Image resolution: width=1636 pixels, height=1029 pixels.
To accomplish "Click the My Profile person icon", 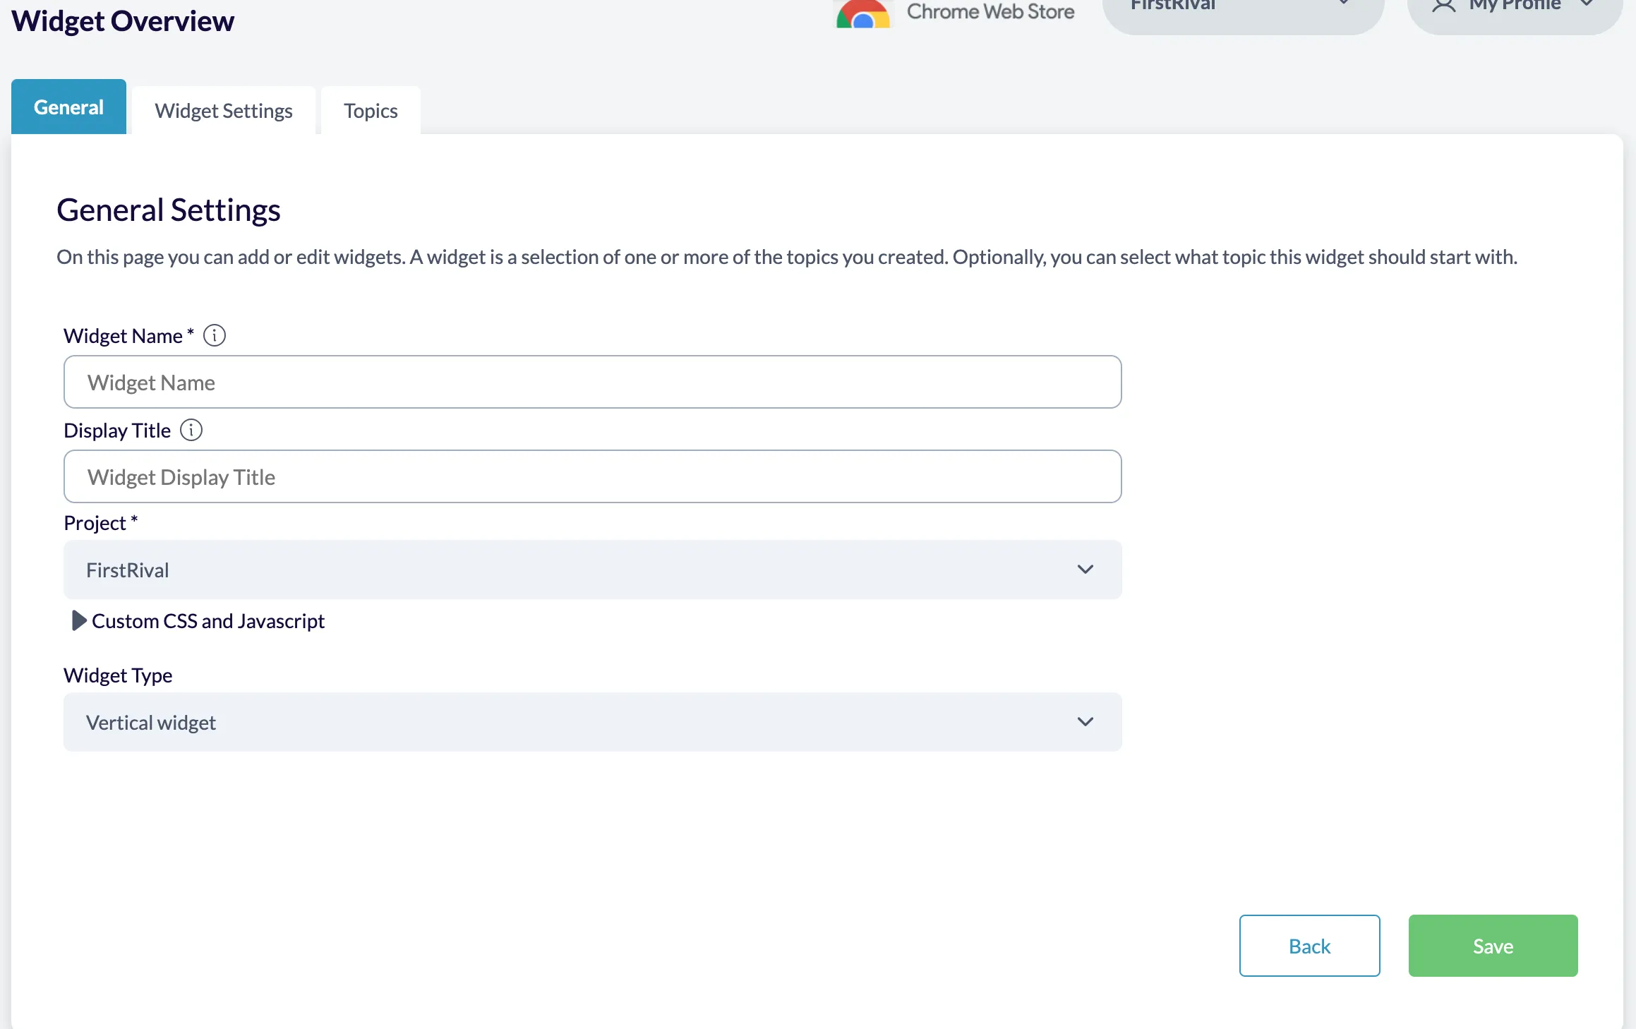I will click(1444, 7).
